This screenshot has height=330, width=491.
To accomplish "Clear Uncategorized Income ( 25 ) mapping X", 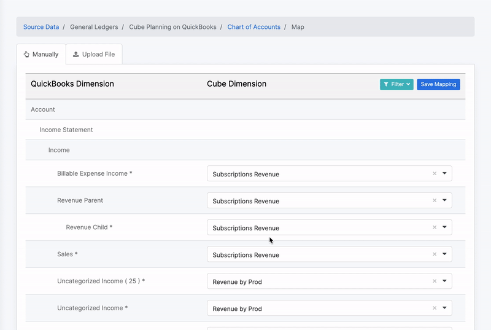I will click(x=435, y=281).
